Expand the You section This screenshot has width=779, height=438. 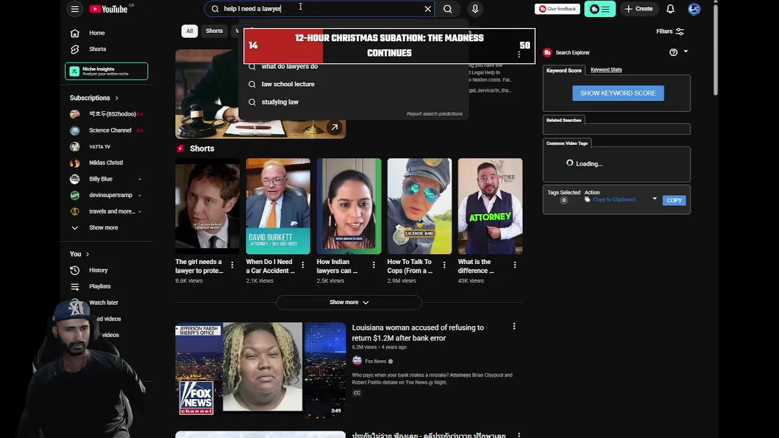tap(79, 254)
